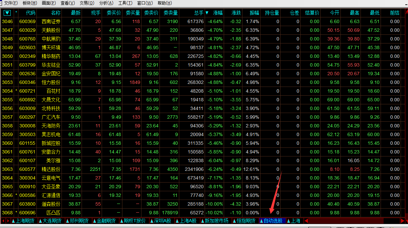Sort by the 前结 column header
Screen dimensions: 408x228
[395, 13]
